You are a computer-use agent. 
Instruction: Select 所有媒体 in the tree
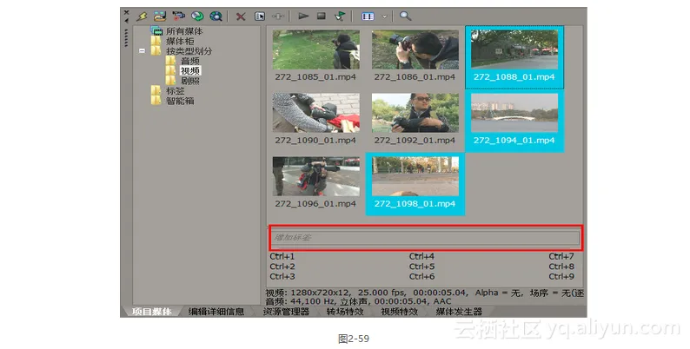coord(184,30)
